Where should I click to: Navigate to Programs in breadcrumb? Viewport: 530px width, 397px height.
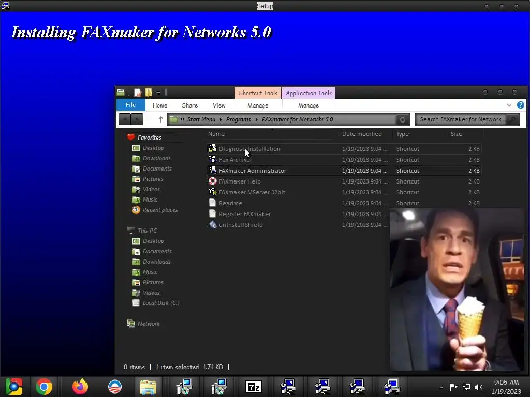coord(238,119)
